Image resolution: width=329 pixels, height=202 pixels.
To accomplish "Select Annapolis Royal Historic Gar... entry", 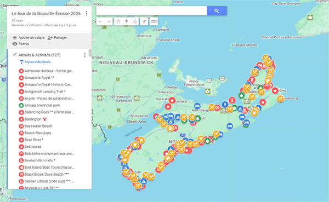I will point(48,85).
